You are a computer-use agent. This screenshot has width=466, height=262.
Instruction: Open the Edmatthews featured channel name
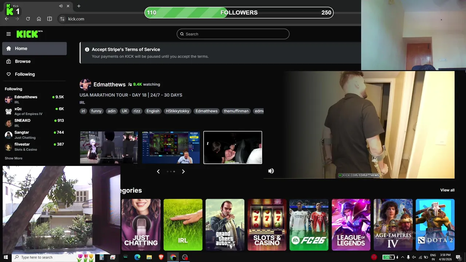109,84
